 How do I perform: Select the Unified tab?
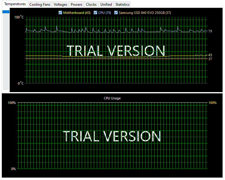click(106, 5)
